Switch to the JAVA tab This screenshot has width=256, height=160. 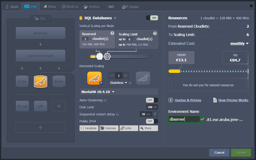12,7
